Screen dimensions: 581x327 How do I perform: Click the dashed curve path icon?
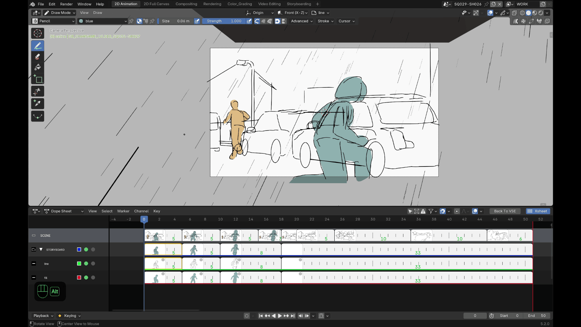pos(531,21)
